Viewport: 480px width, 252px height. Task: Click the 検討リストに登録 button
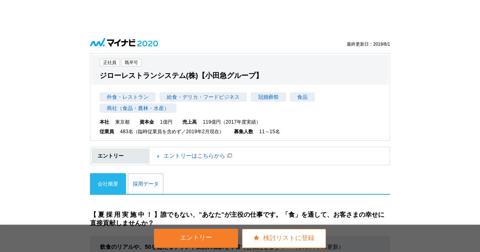click(x=284, y=238)
